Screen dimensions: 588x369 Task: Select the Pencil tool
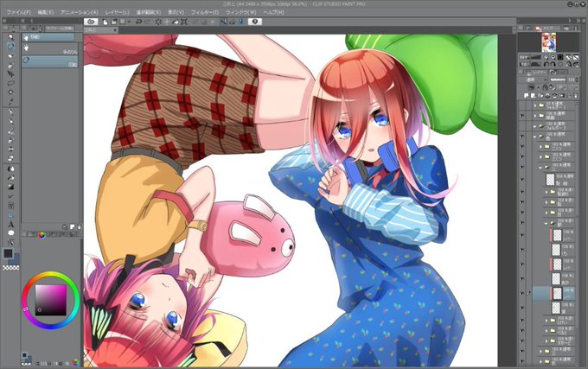coord(10,122)
